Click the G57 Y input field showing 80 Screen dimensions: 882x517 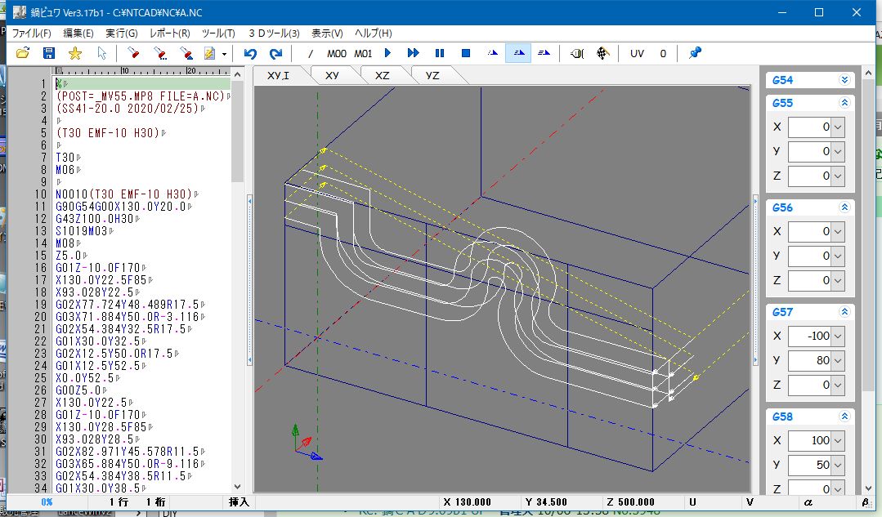coord(810,360)
